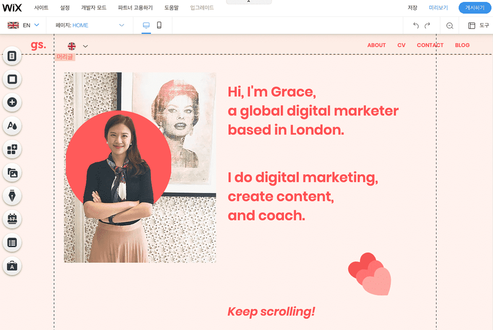Image resolution: width=493 pixels, height=330 pixels.
Task: Open the 사이트 menu
Action: click(41, 8)
